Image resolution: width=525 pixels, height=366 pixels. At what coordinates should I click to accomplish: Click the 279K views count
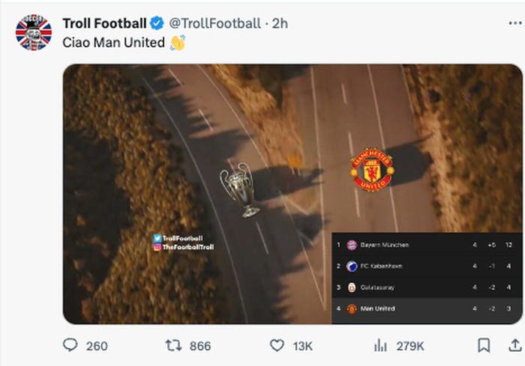tap(409, 346)
